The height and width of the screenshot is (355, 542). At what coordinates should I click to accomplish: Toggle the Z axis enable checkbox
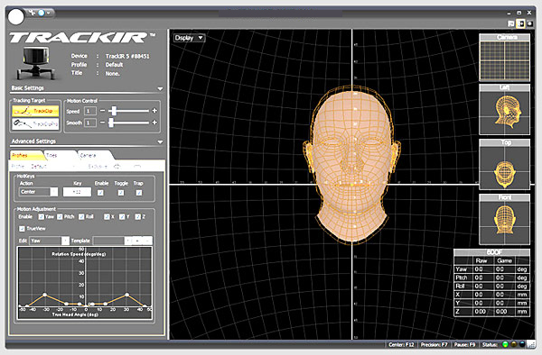(138, 217)
